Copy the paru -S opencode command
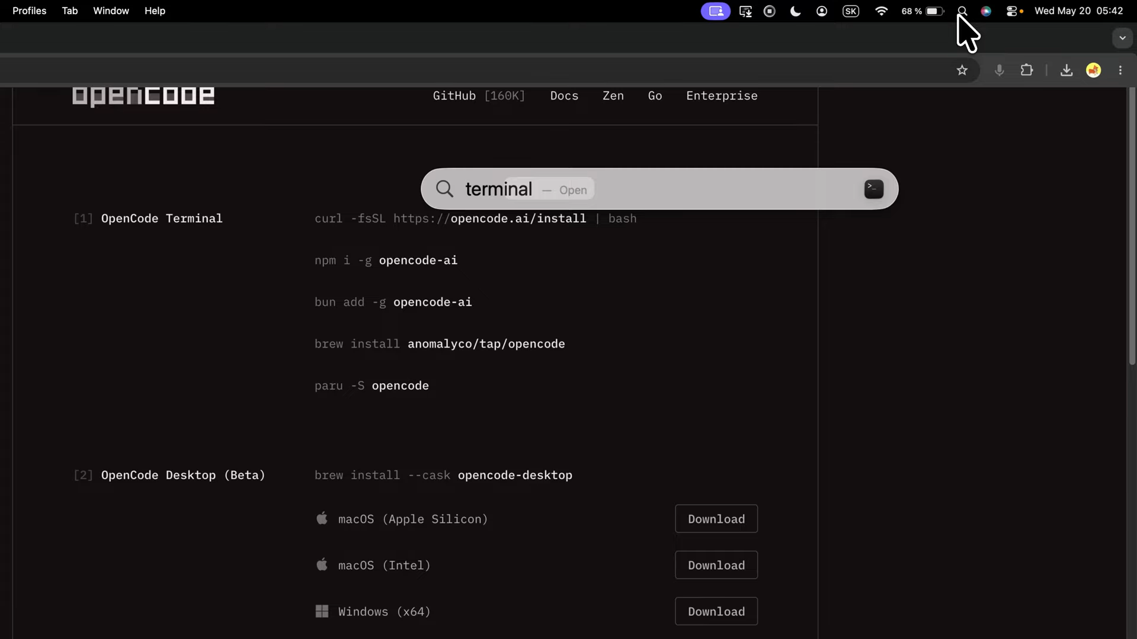Viewport: 1137px width, 639px height. point(371,386)
